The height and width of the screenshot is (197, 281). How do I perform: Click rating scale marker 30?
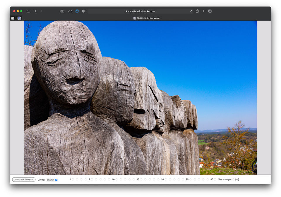(215, 180)
